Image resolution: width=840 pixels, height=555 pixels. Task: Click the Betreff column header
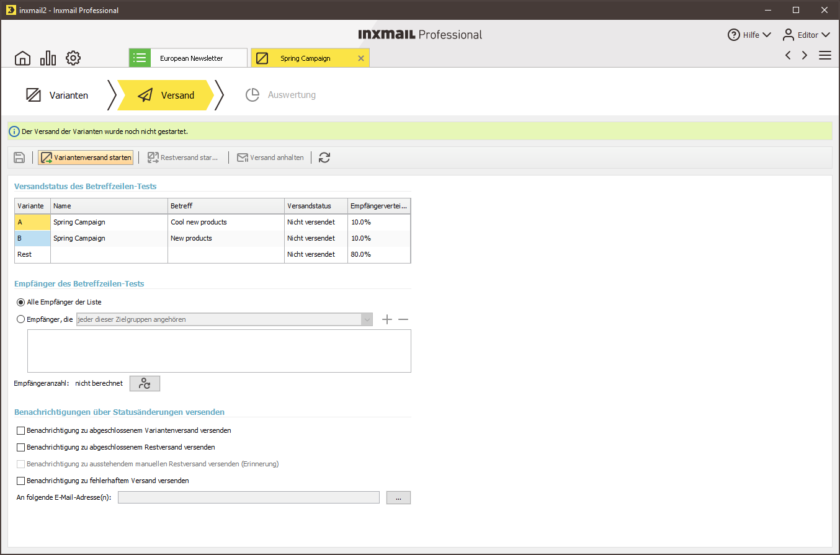pyautogui.click(x=226, y=206)
